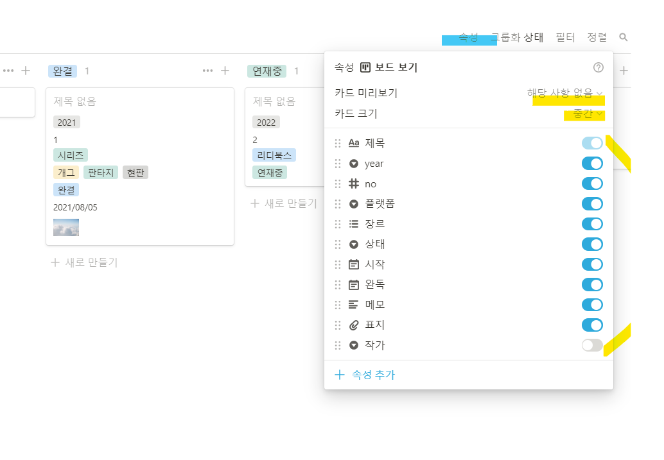The width and height of the screenshot is (664, 460).
Task: Open the 2021 card titled 제목 없음
Action: [140, 166]
